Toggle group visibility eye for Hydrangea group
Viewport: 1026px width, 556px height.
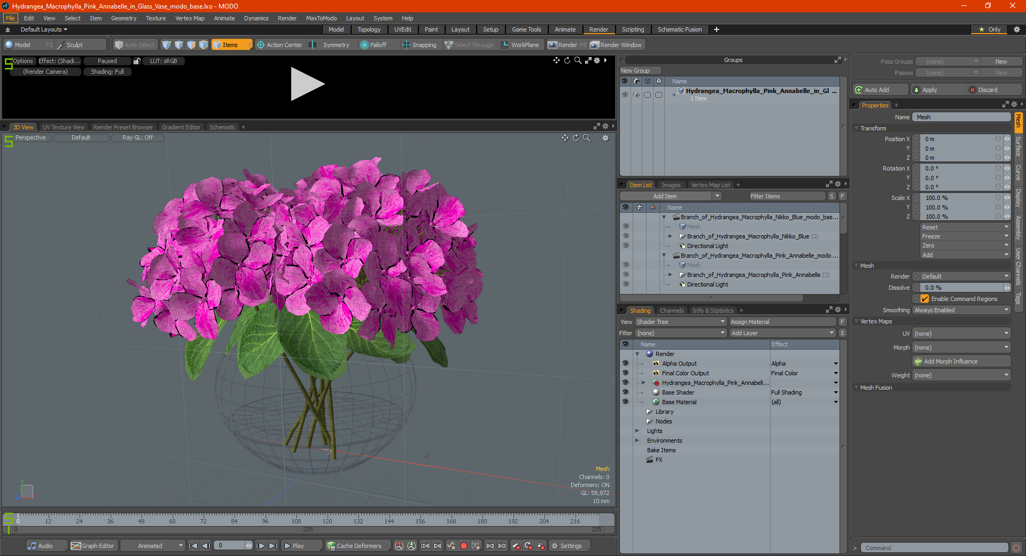click(625, 95)
